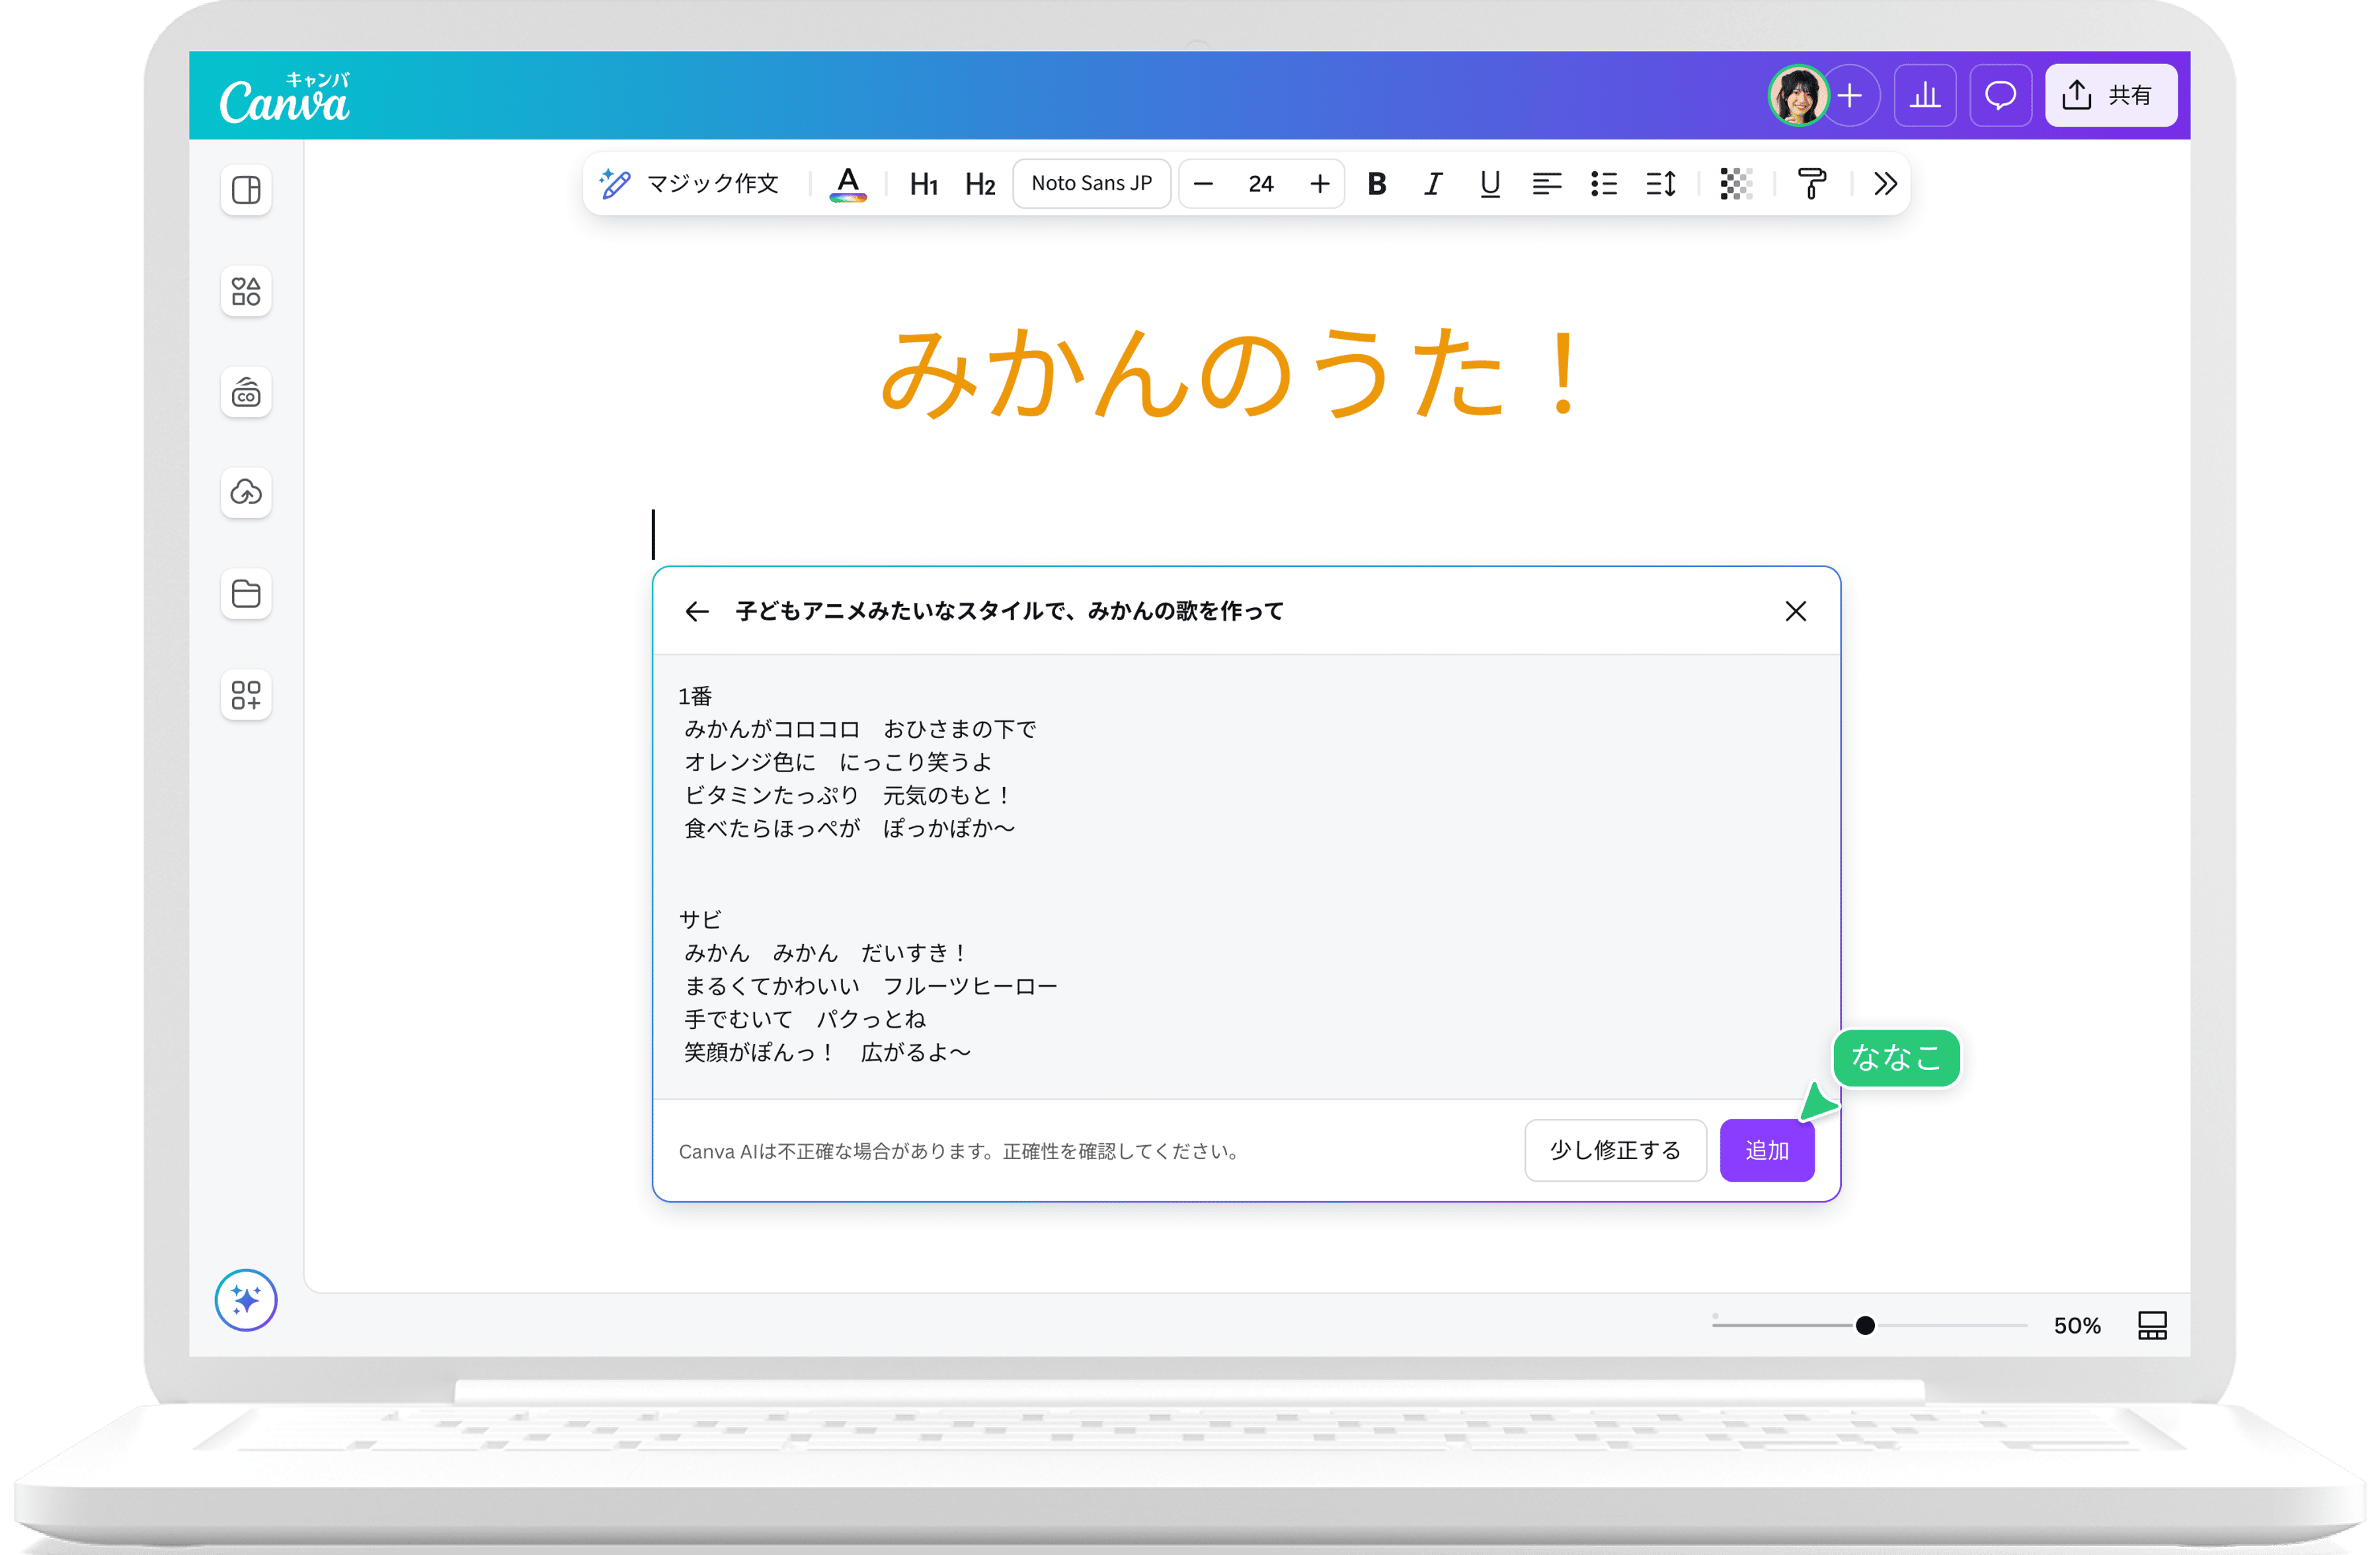The image size is (2380, 1555).
Task: Open the Elements shapes sidebar icon
Action: [x=246, y=291]
